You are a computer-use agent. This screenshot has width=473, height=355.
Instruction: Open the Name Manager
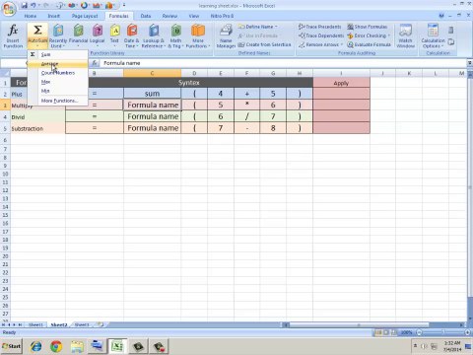226,36
